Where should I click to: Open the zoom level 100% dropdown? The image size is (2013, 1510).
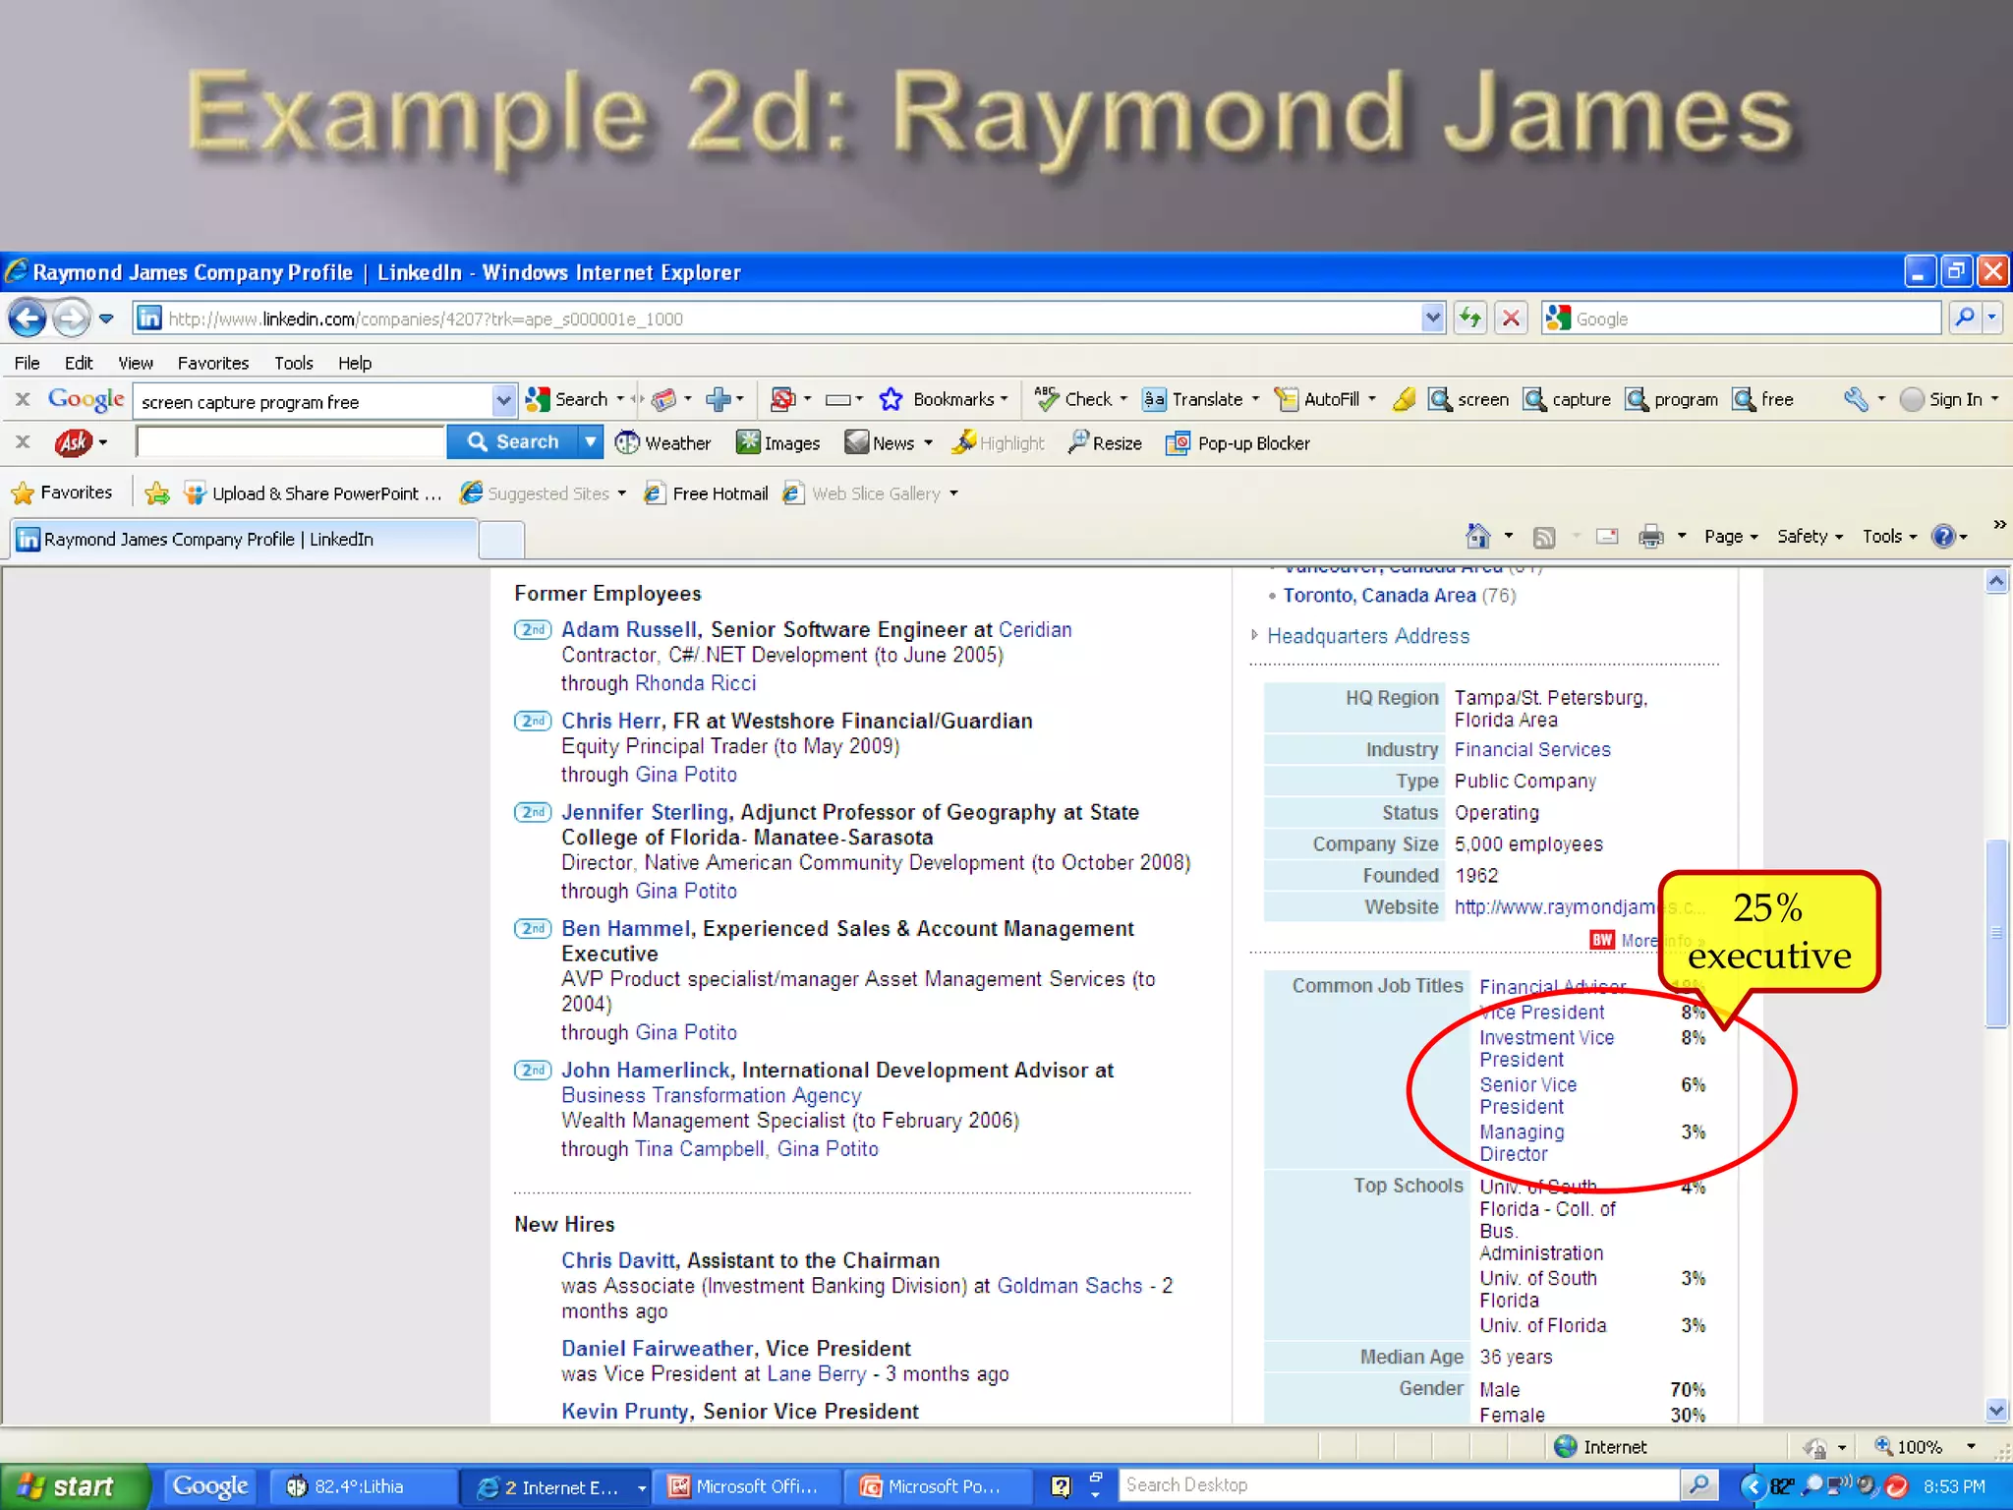(1971, 1446)
